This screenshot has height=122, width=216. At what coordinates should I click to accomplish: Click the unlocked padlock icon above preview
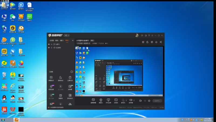point(147,42)
